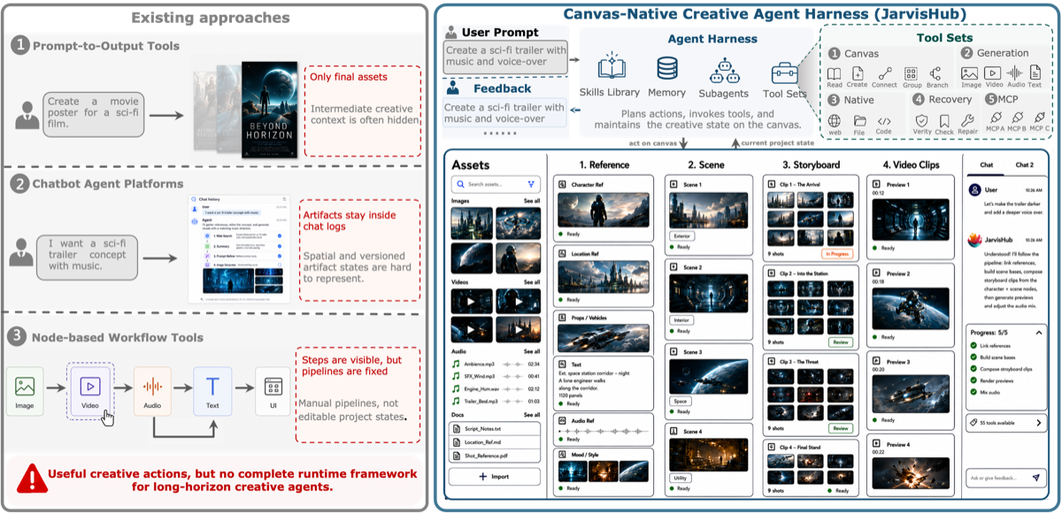Click the Audio Ref waveform scrubber

(x=604, y=432)
